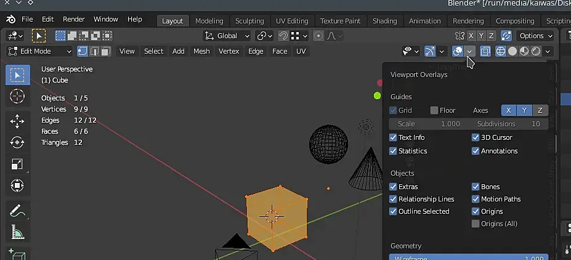Enable the Floor checkbox

tap(434, 110)
